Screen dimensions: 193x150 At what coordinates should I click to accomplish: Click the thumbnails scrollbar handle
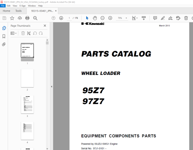point(47,43)
